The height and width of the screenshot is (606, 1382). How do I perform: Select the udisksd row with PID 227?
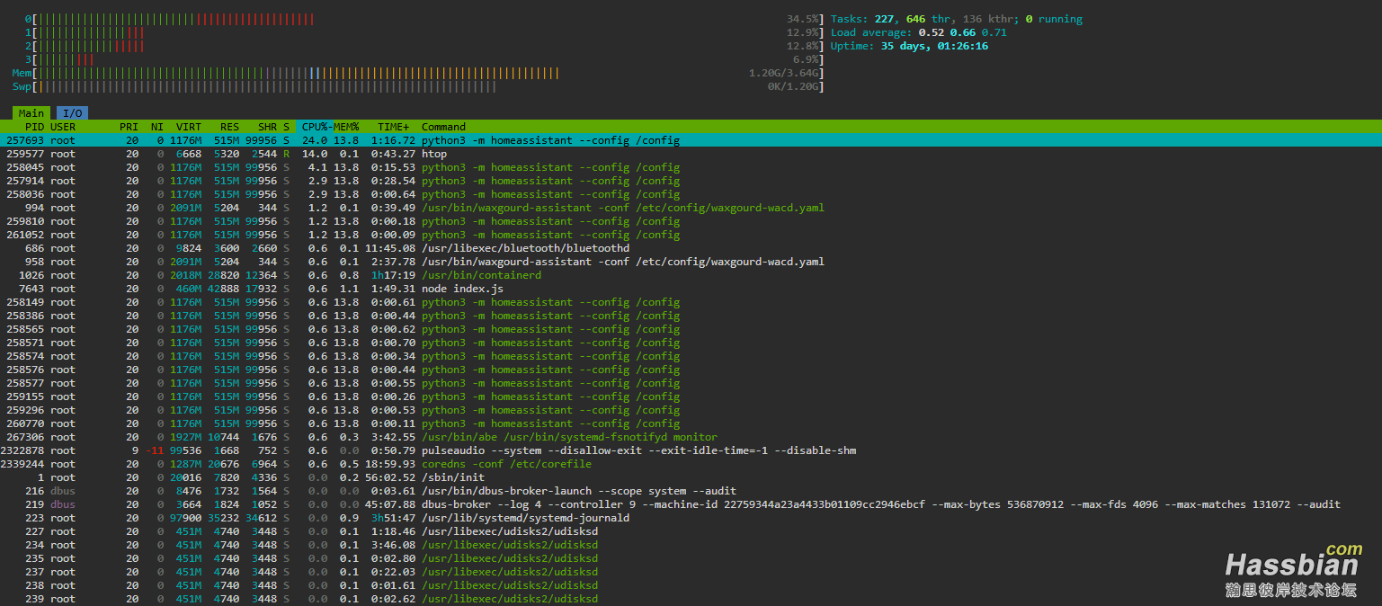pos(691,531)
